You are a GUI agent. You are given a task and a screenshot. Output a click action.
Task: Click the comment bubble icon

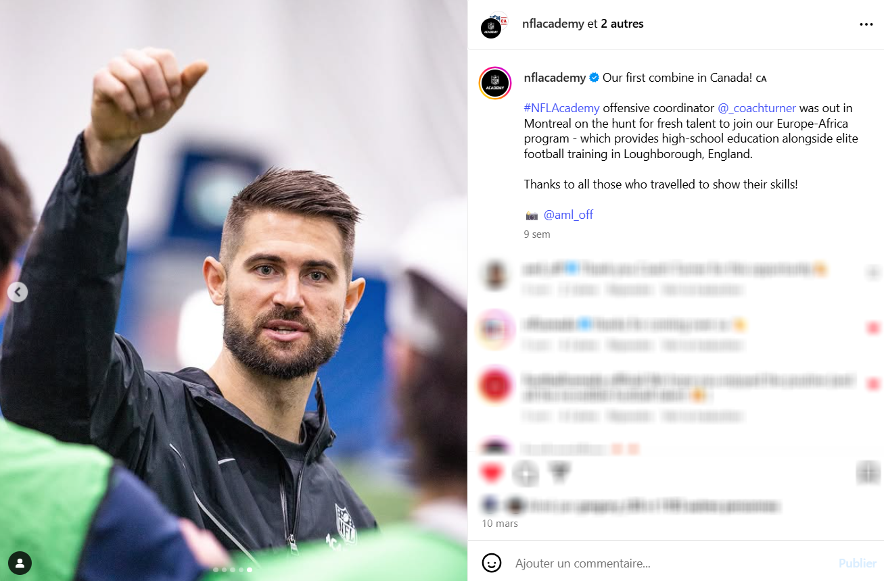click(x=526, y=473)
